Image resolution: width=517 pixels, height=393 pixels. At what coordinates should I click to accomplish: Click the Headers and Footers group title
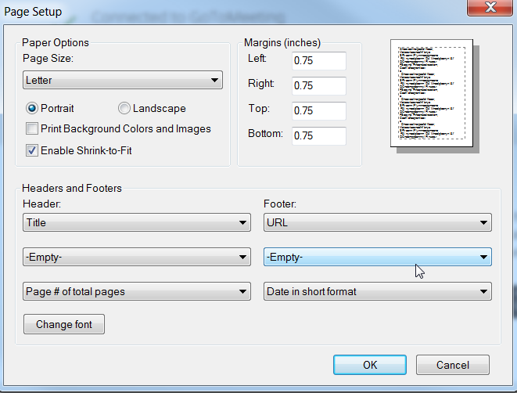point(72,188)
